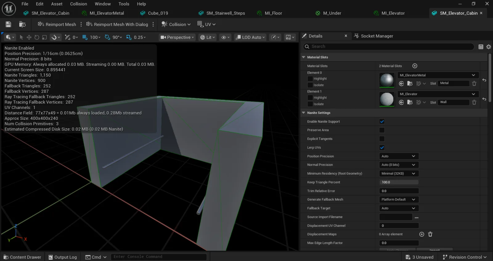Viewport: 493px width, 261px height.
Task: Toggle rotation snapping icon next to 90°
Action: (x=107, y=37)
